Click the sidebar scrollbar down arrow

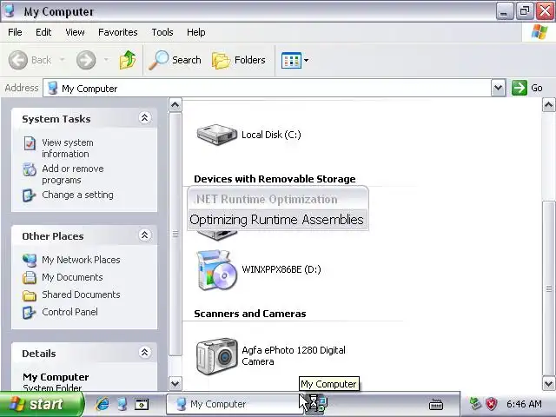click(x=175, y=383)
